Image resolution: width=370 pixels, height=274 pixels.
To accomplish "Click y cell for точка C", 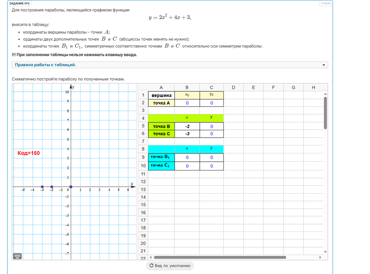I will (x=211, y=134).
